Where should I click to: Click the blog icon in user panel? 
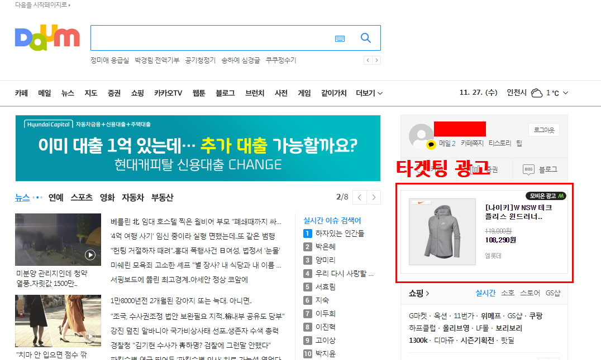coord(528,169)
